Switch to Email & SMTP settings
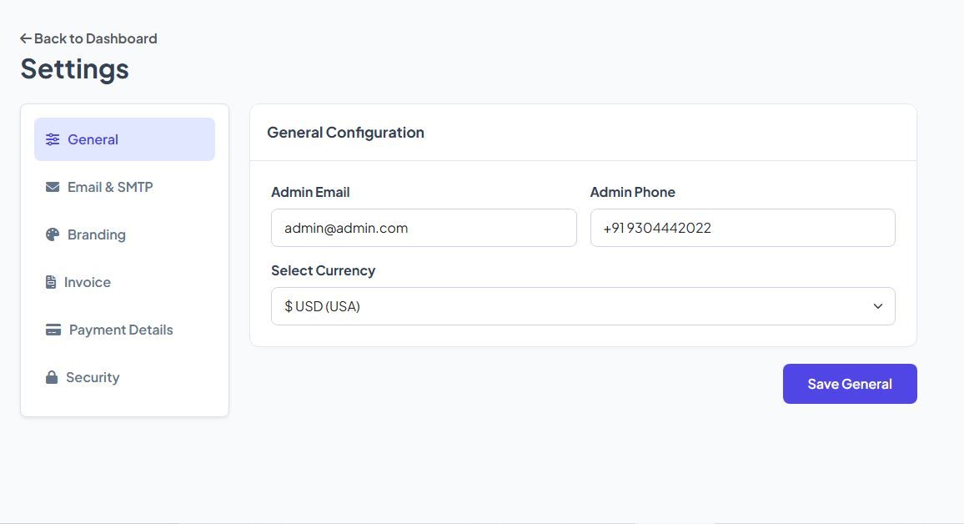The height and width of the screenshot is (524, 964). coord(110,187)
